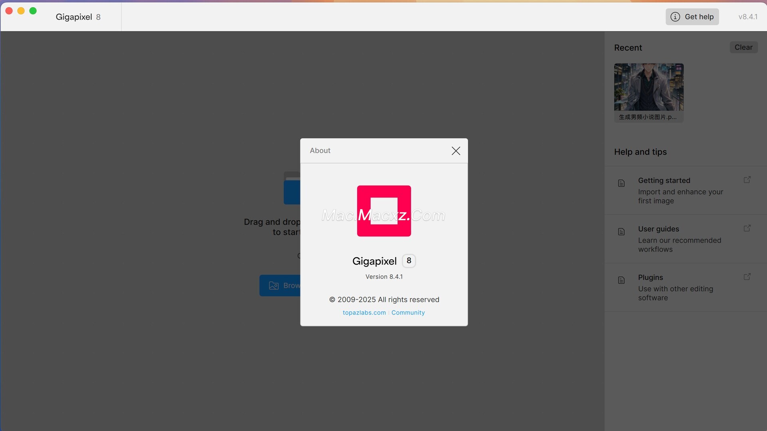The image size is (767, 431).
Task: Click the Getting started external link icon
Action: (x=747, y=180)
